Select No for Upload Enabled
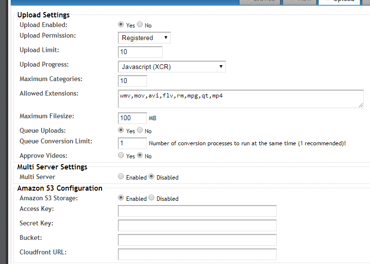The height and width of the screenshot is (264, 370). coord(140,25)
